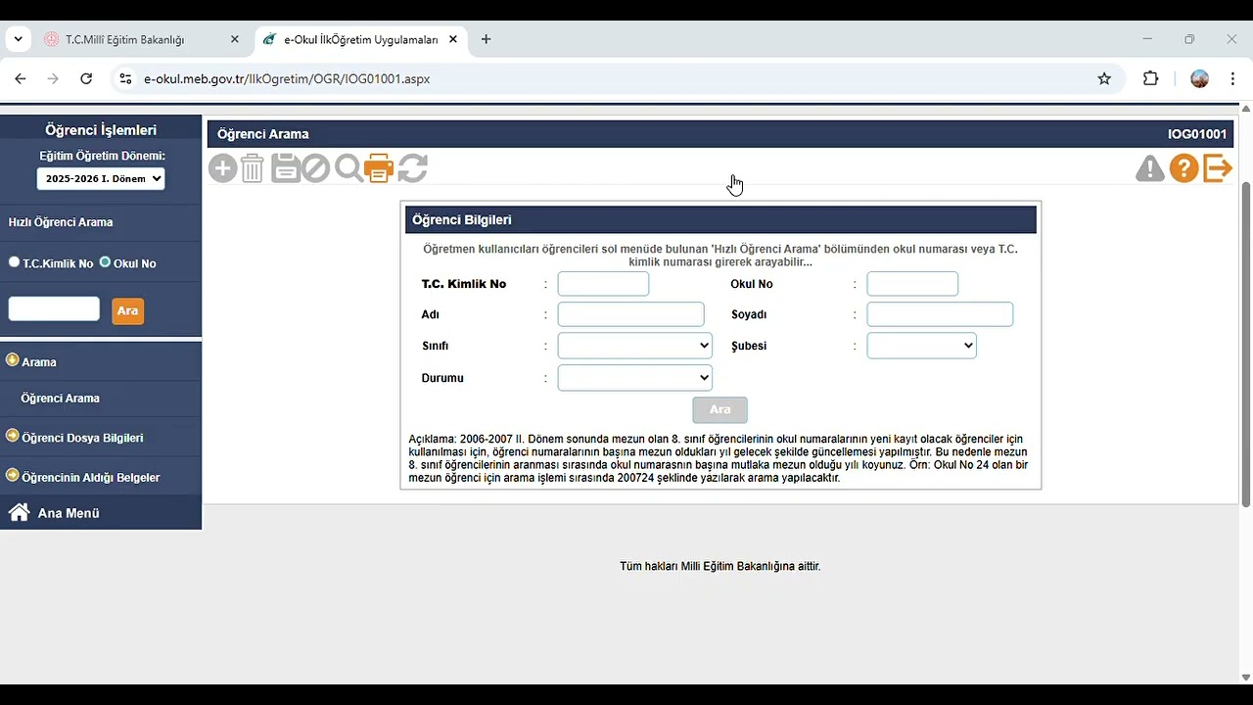Open Öğrencinin Aldığı Belgeler menu
1253x705 pixels.
tap(90, 477)
